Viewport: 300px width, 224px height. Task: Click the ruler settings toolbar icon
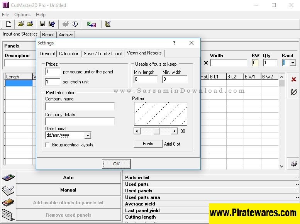[x=108, y=24]
